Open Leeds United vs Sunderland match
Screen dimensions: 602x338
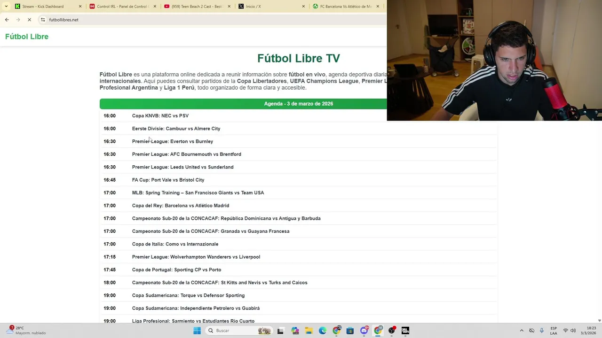(298, 167)
